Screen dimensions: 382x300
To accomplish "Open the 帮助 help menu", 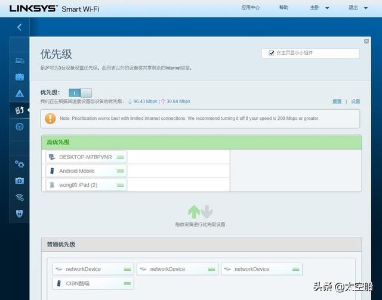I will (x=284, y=8).
